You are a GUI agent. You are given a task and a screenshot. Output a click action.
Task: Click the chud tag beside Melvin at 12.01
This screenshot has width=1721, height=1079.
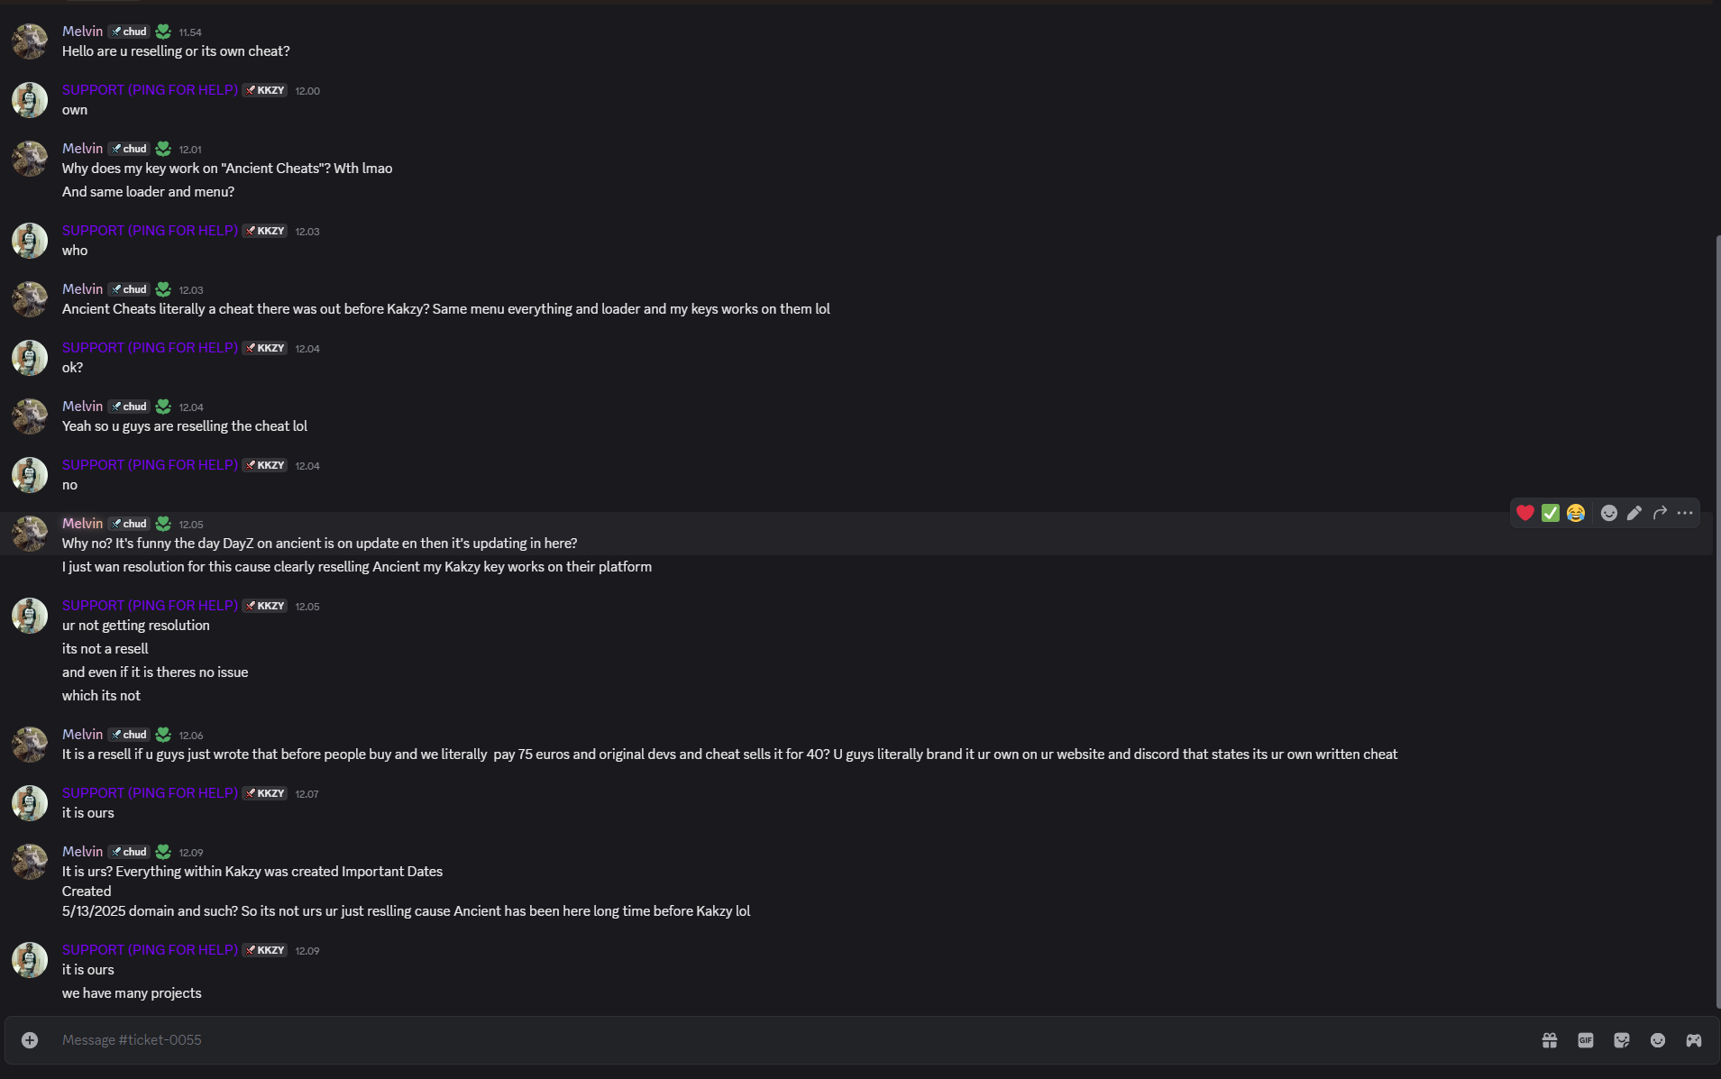pos(129,149)
